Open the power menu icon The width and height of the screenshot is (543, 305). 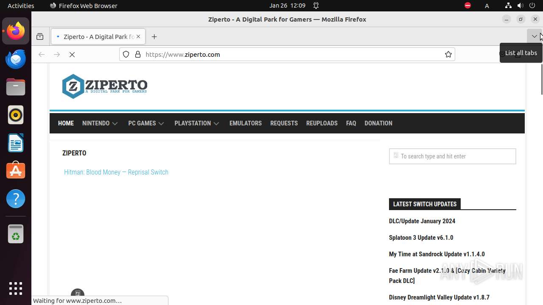click(x=532, y=6)
